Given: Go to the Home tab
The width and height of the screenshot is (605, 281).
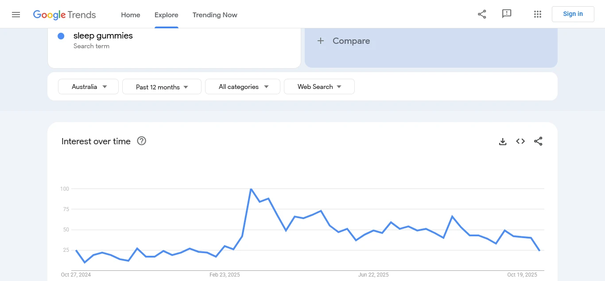Looking at the screenshot, I should 131,15.
